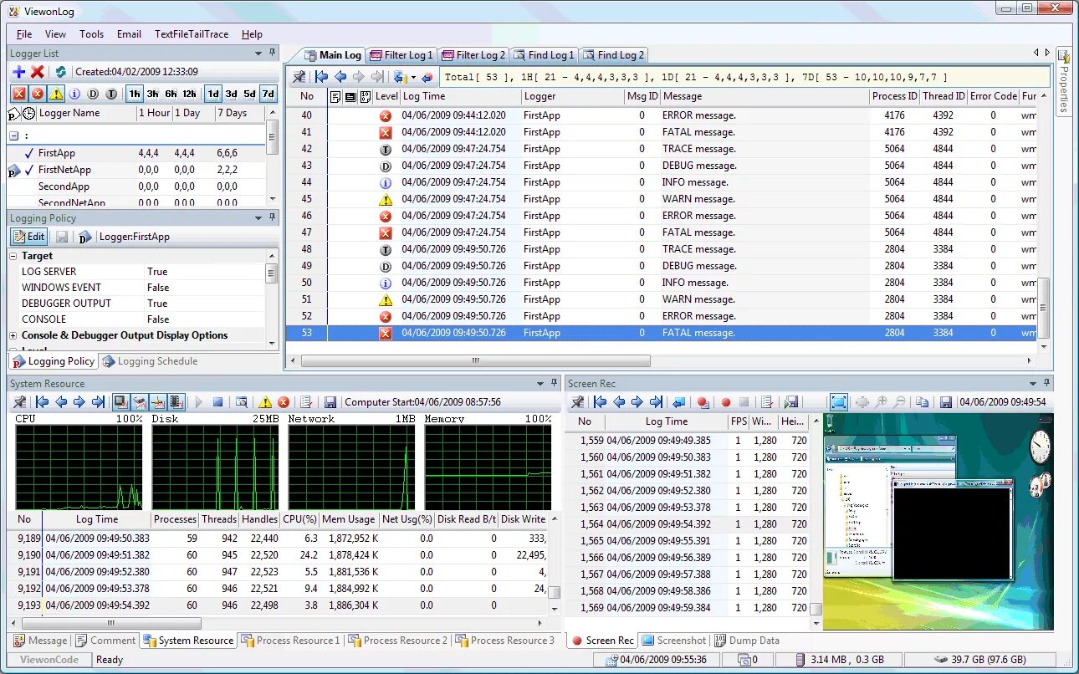The image size is (1079, 674).
Task: Toggle the warning level filter in Logger List
Action: pos(56,94)
